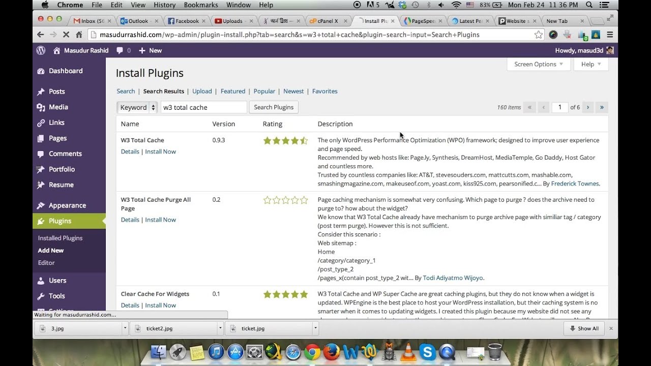Click the plugin search text field
The image size is (651, 366).
pos(204,107)
